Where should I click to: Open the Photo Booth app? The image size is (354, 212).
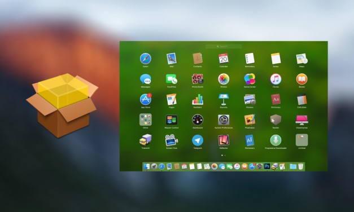pyautogui.click(x=198, y=79)
